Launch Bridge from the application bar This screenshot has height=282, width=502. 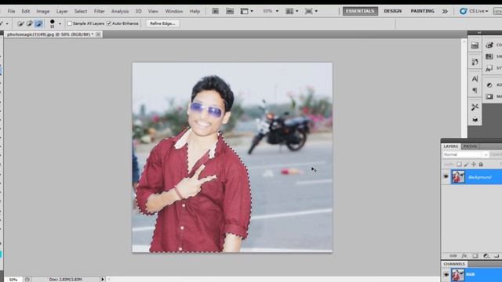click(216, 11)
